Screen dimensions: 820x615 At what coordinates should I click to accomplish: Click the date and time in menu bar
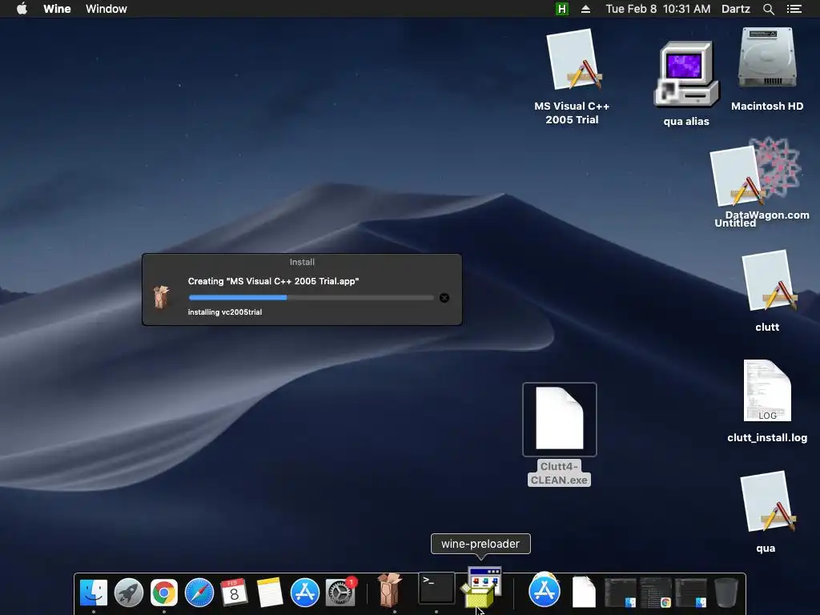(658, 9)
